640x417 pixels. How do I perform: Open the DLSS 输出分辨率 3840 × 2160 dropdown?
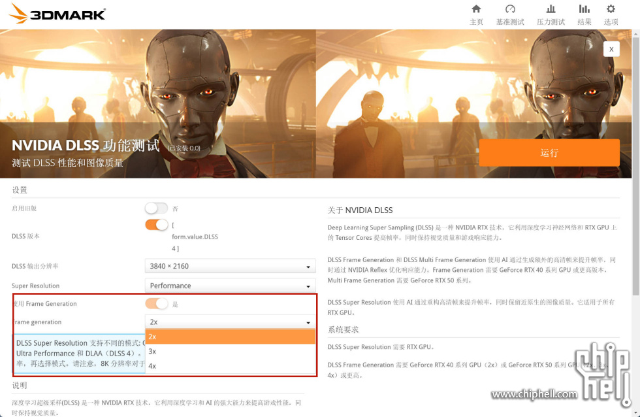[230, 266]
